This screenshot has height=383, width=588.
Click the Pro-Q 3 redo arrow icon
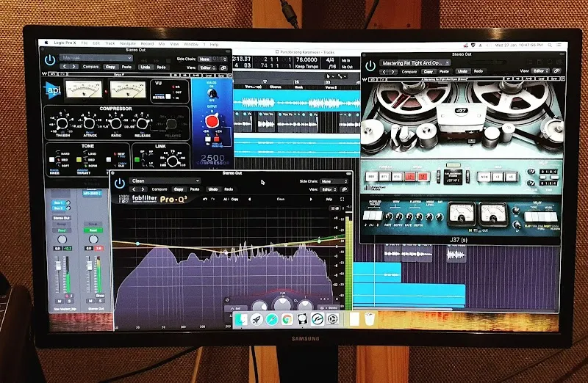(212, 199)
